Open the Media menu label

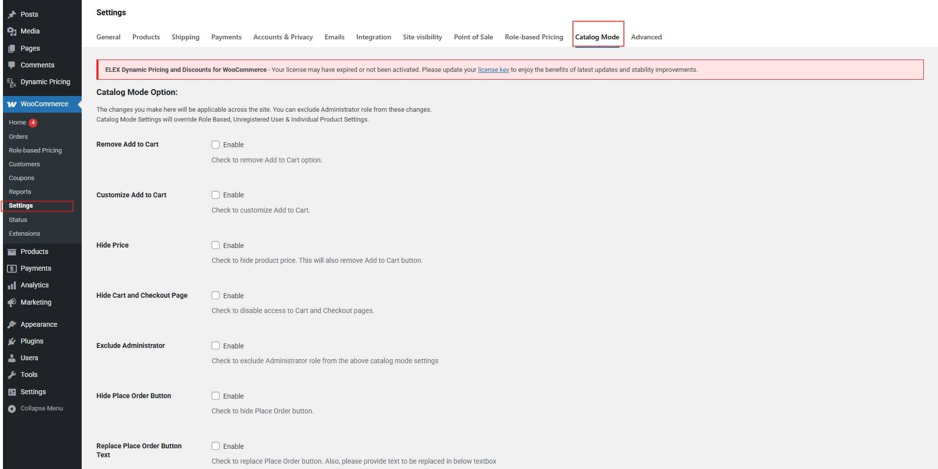click(x=30, y=31)
